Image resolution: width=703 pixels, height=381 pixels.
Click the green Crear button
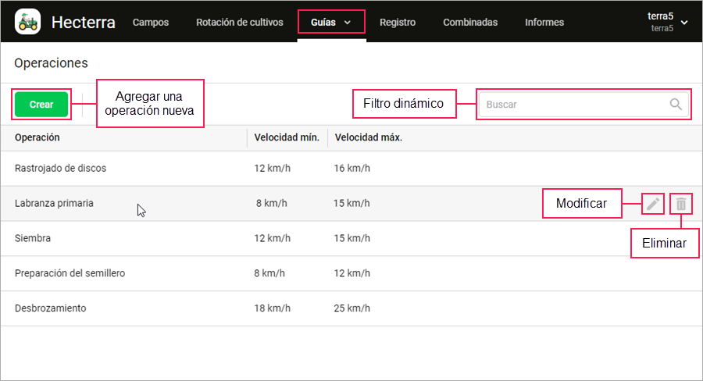(x=41, y=105)
